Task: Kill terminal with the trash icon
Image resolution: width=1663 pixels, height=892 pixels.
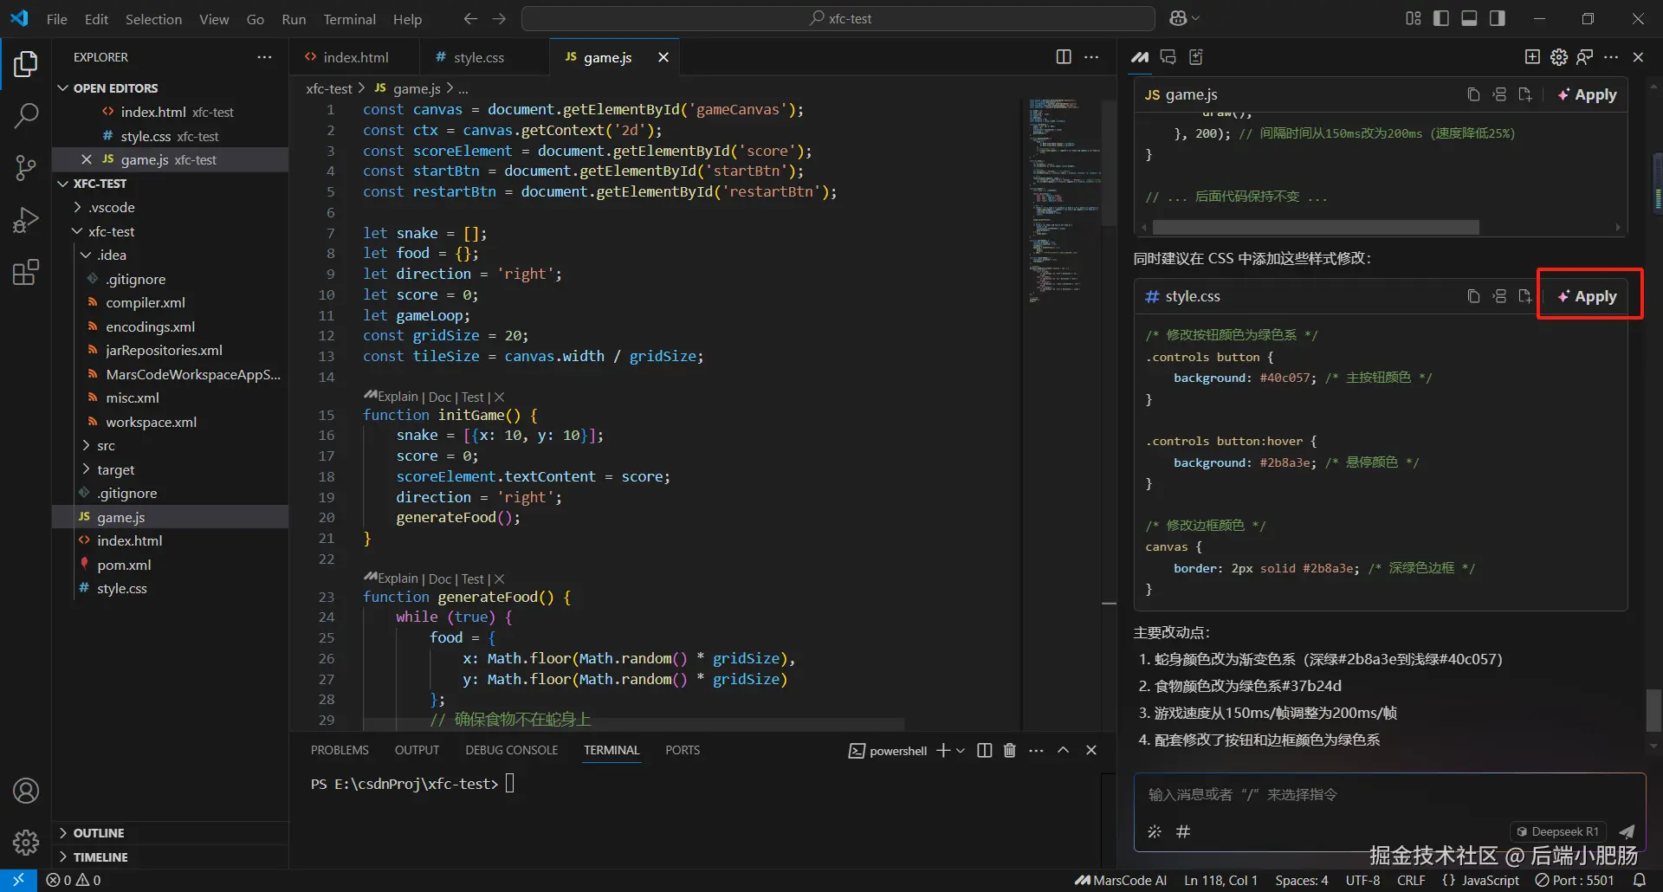Action: coord(1009,751)
